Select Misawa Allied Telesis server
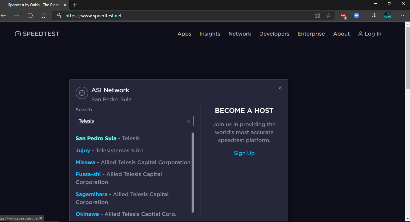This screenshot has width=410, height=222. tap(133, 162)
